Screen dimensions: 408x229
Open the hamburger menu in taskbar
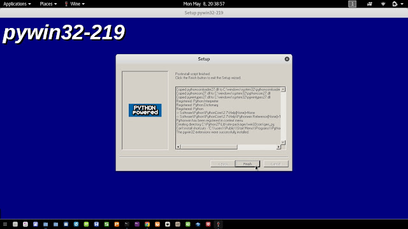(x=5, y=224)
